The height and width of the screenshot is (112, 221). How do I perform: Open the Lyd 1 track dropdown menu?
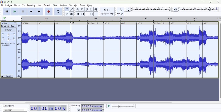(x=15, y=23)
